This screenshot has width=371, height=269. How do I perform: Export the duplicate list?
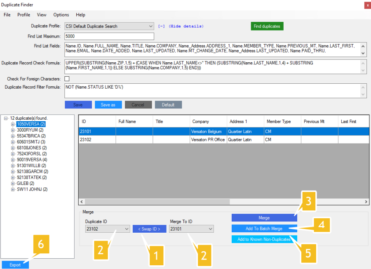[15, 265]
